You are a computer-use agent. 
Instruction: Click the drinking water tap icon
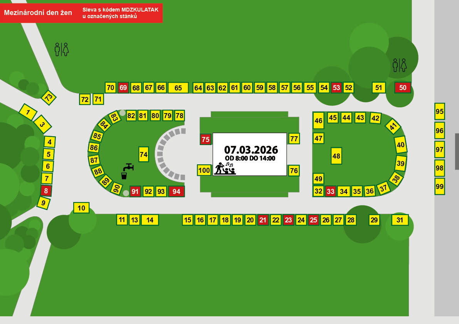tap(127, 171)
